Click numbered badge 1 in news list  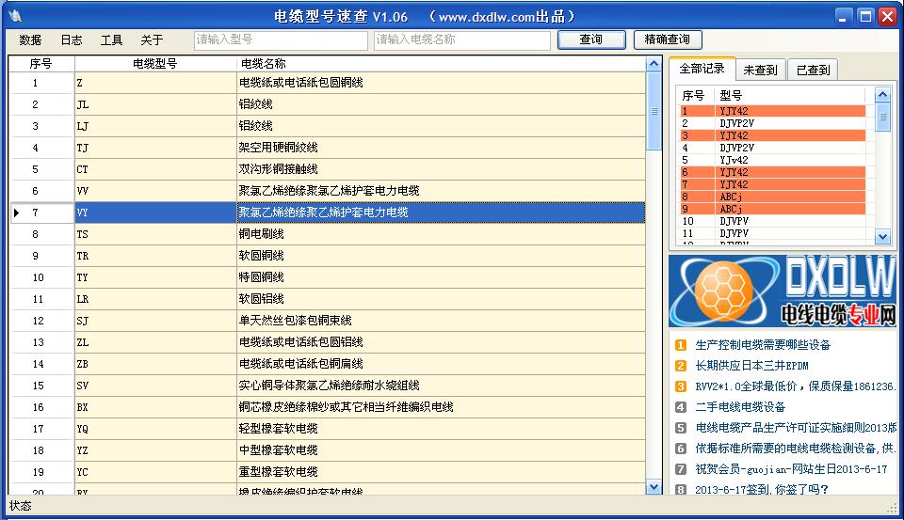click(x=681, y=345)
